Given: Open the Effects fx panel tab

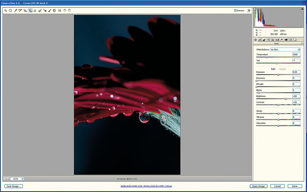Looking at the screenshot, I should pyautogui.click(x=282, y=39).
